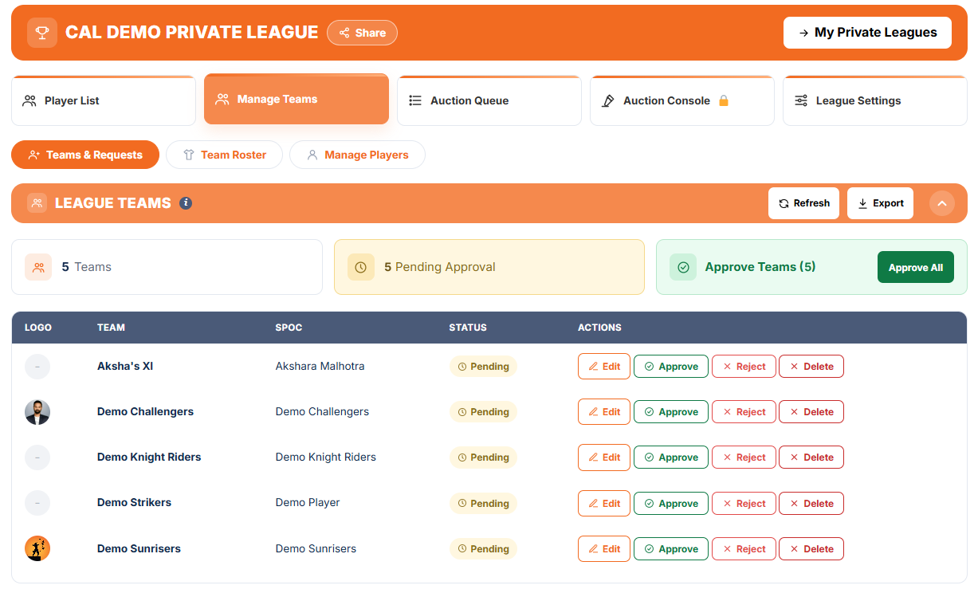Image resolution: width=978 pixels, height=593 pixels.
Task: Click the League Teams header people icon
Action: [x=37, y=203]
